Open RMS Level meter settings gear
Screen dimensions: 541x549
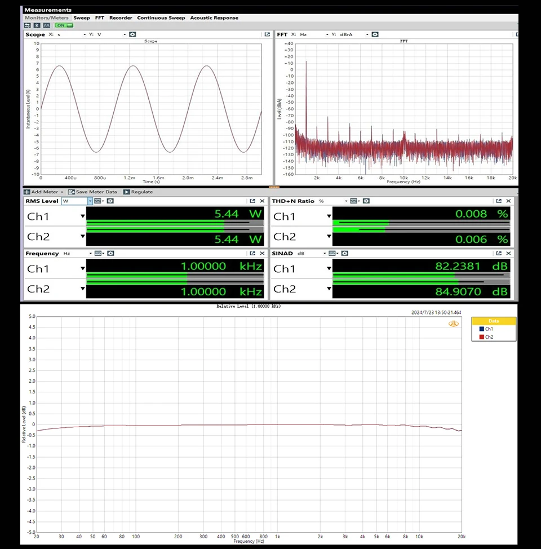click(110, 201)
